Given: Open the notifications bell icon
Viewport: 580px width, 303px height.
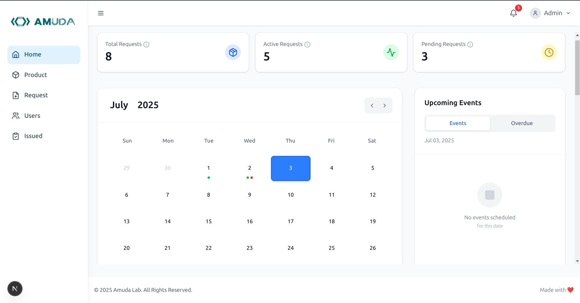Looking at the screenshot, I should [x=514, y=13].
